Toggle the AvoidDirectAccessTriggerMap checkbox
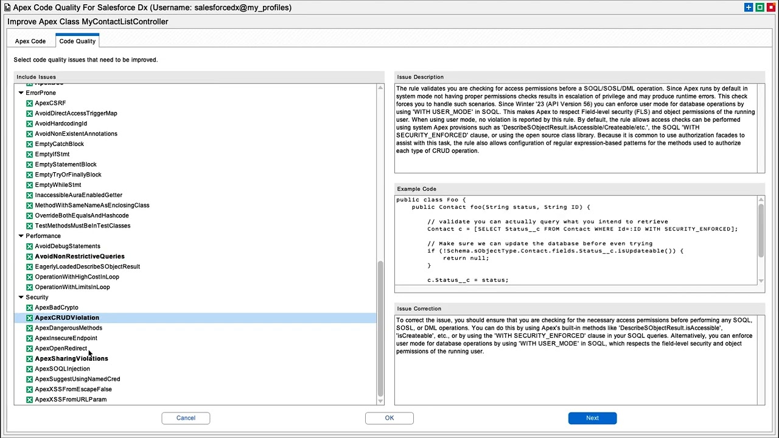This screenshot has width=779, height=438. click(29, 114)
